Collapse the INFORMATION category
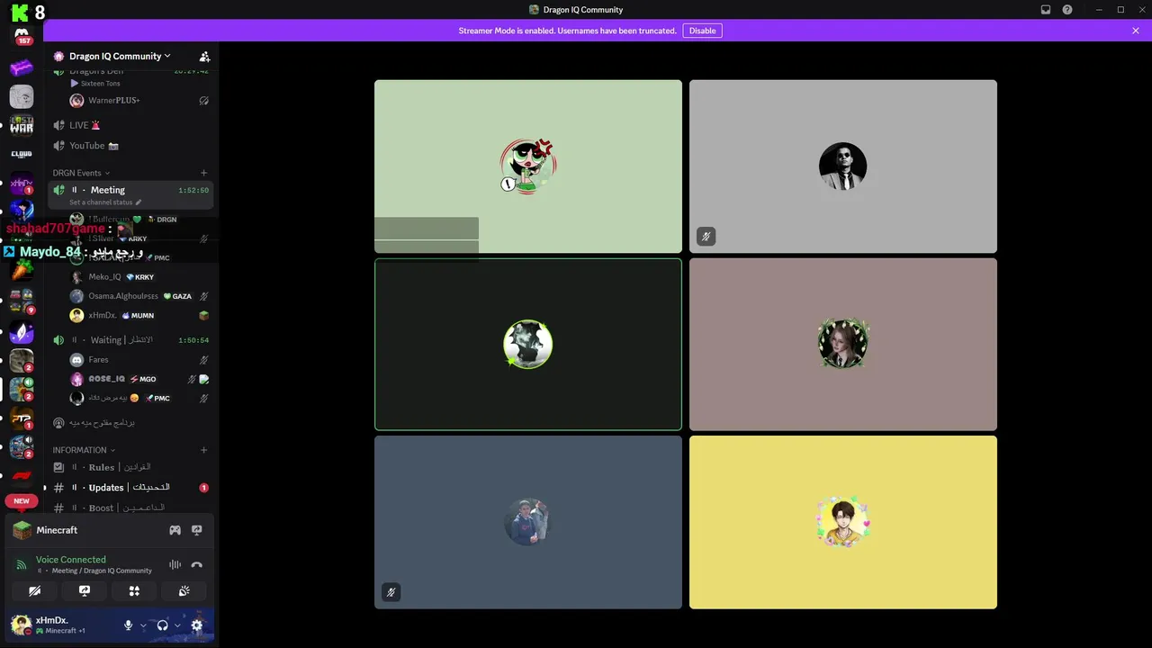This screenshot has height=648, width=1152. click(84, 450)
